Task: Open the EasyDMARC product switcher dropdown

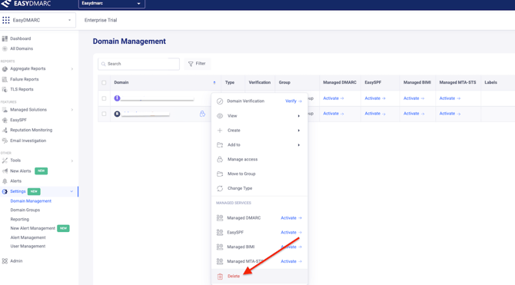Action: click(x=38, y=20)
